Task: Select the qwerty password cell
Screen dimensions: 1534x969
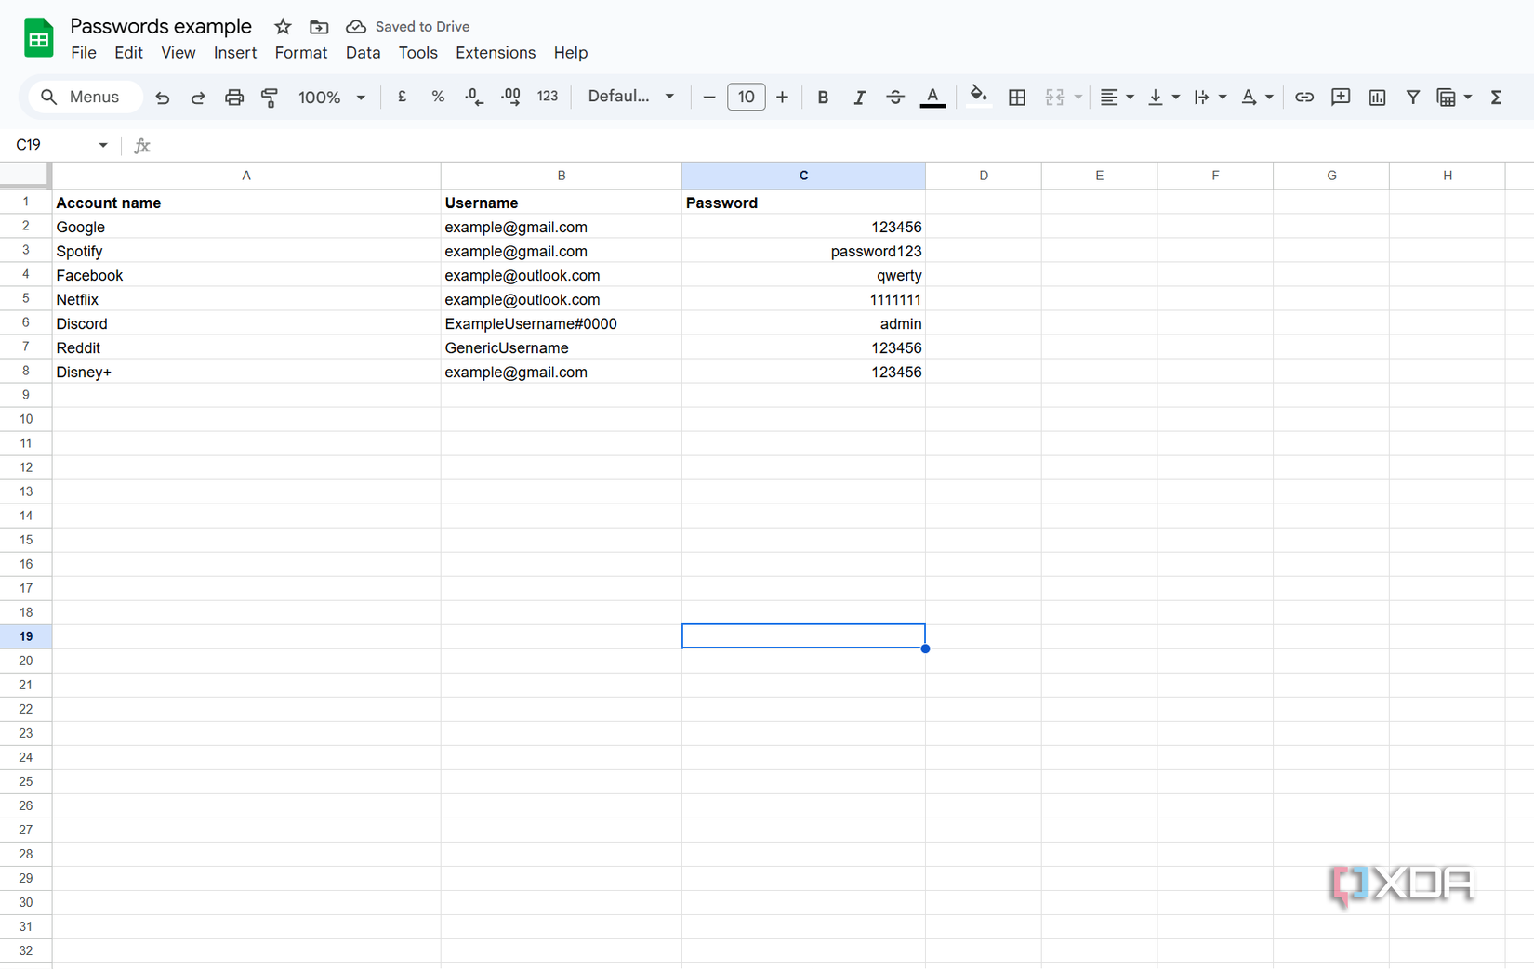Action: click(x=803, y=275)
